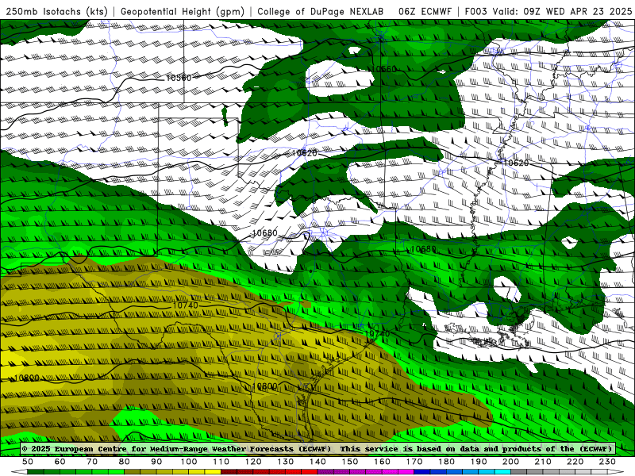635x476 pixels.
Task: Click the 'Geopotential Height (gpm)' header text
Action: click(183, 11)
